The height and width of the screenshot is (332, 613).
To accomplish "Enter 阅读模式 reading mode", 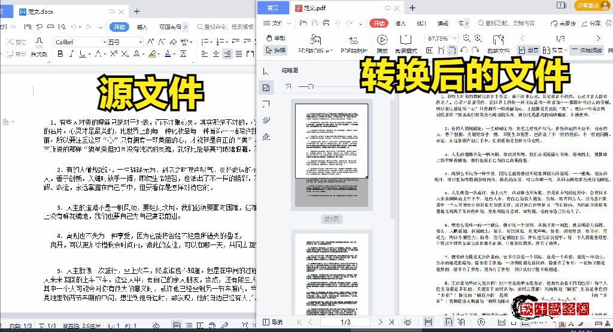I will coord(406,44).
